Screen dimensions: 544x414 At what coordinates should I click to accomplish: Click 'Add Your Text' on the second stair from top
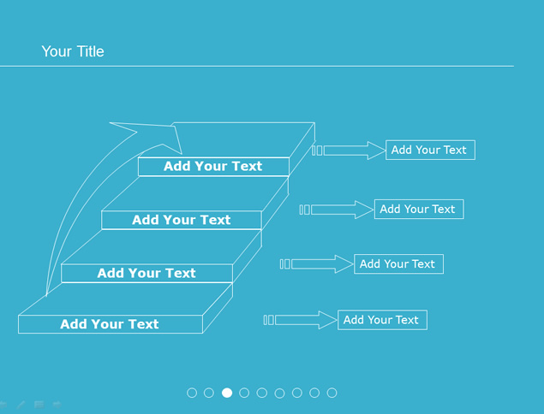pyautogui.click(x=181, y=220)
